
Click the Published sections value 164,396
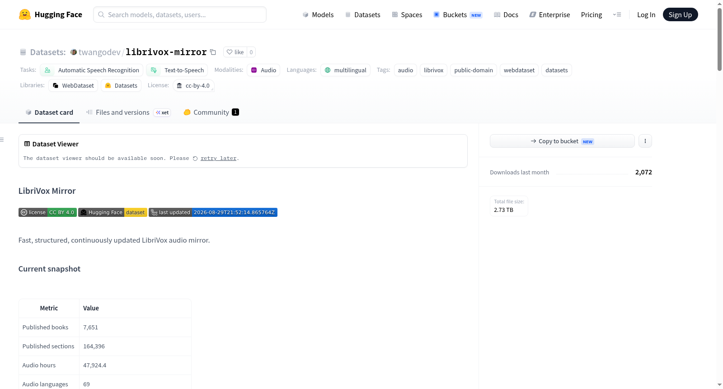click(x=94, y=346)
